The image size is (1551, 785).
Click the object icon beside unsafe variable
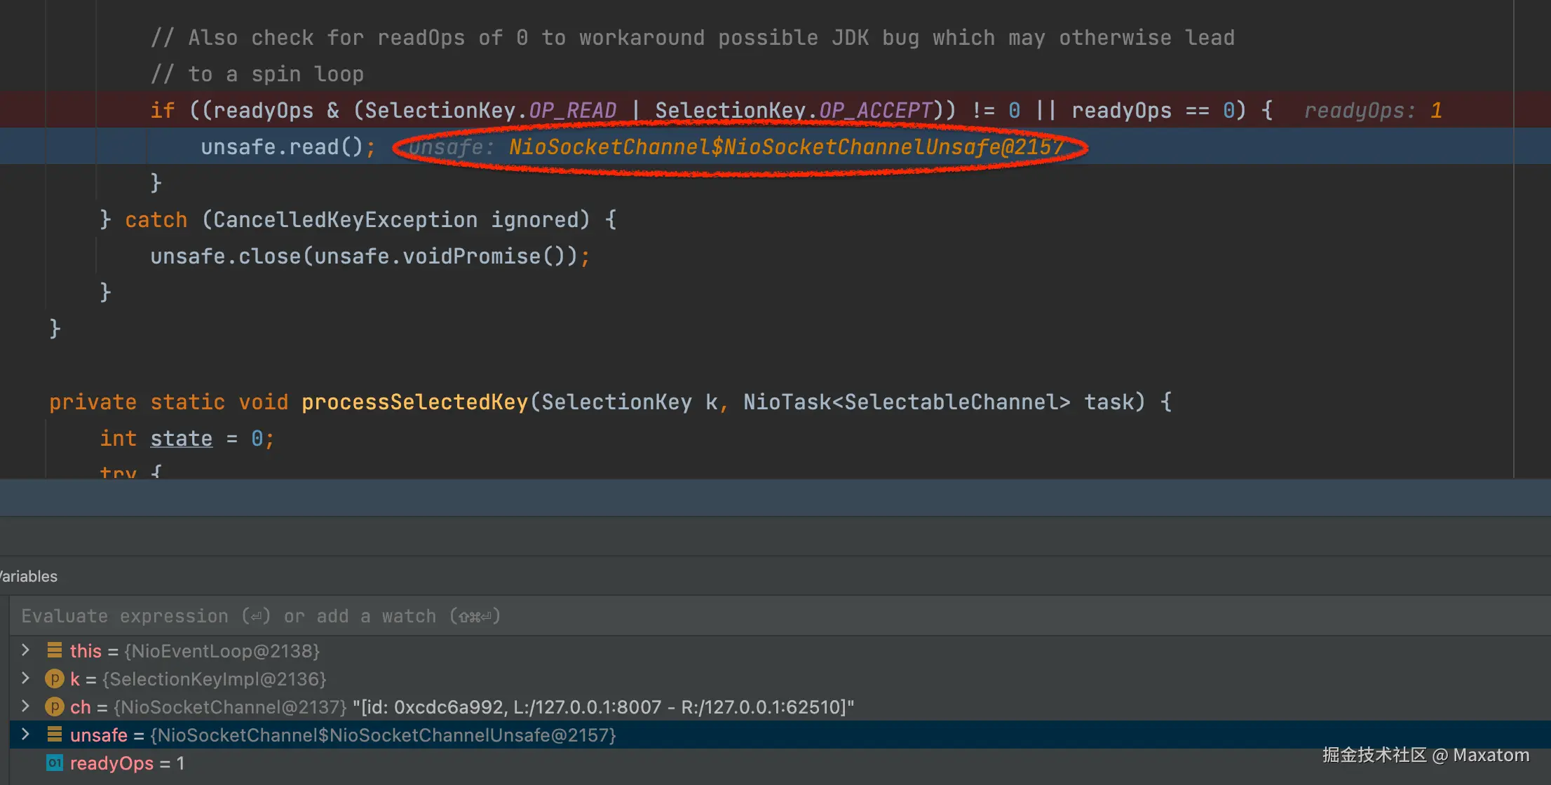pyautogui.click(x=54, y=735)
